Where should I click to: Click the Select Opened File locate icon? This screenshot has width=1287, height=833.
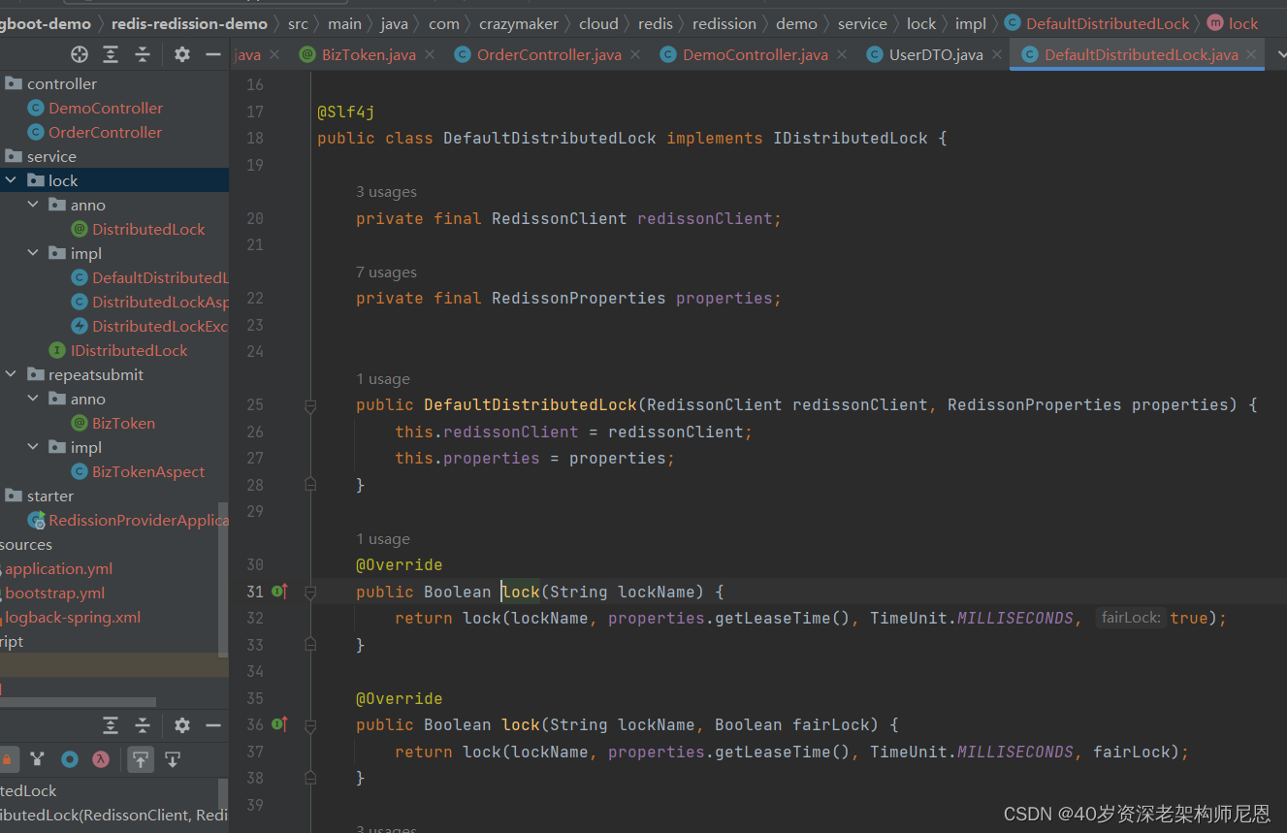click(x=80, y=54)
